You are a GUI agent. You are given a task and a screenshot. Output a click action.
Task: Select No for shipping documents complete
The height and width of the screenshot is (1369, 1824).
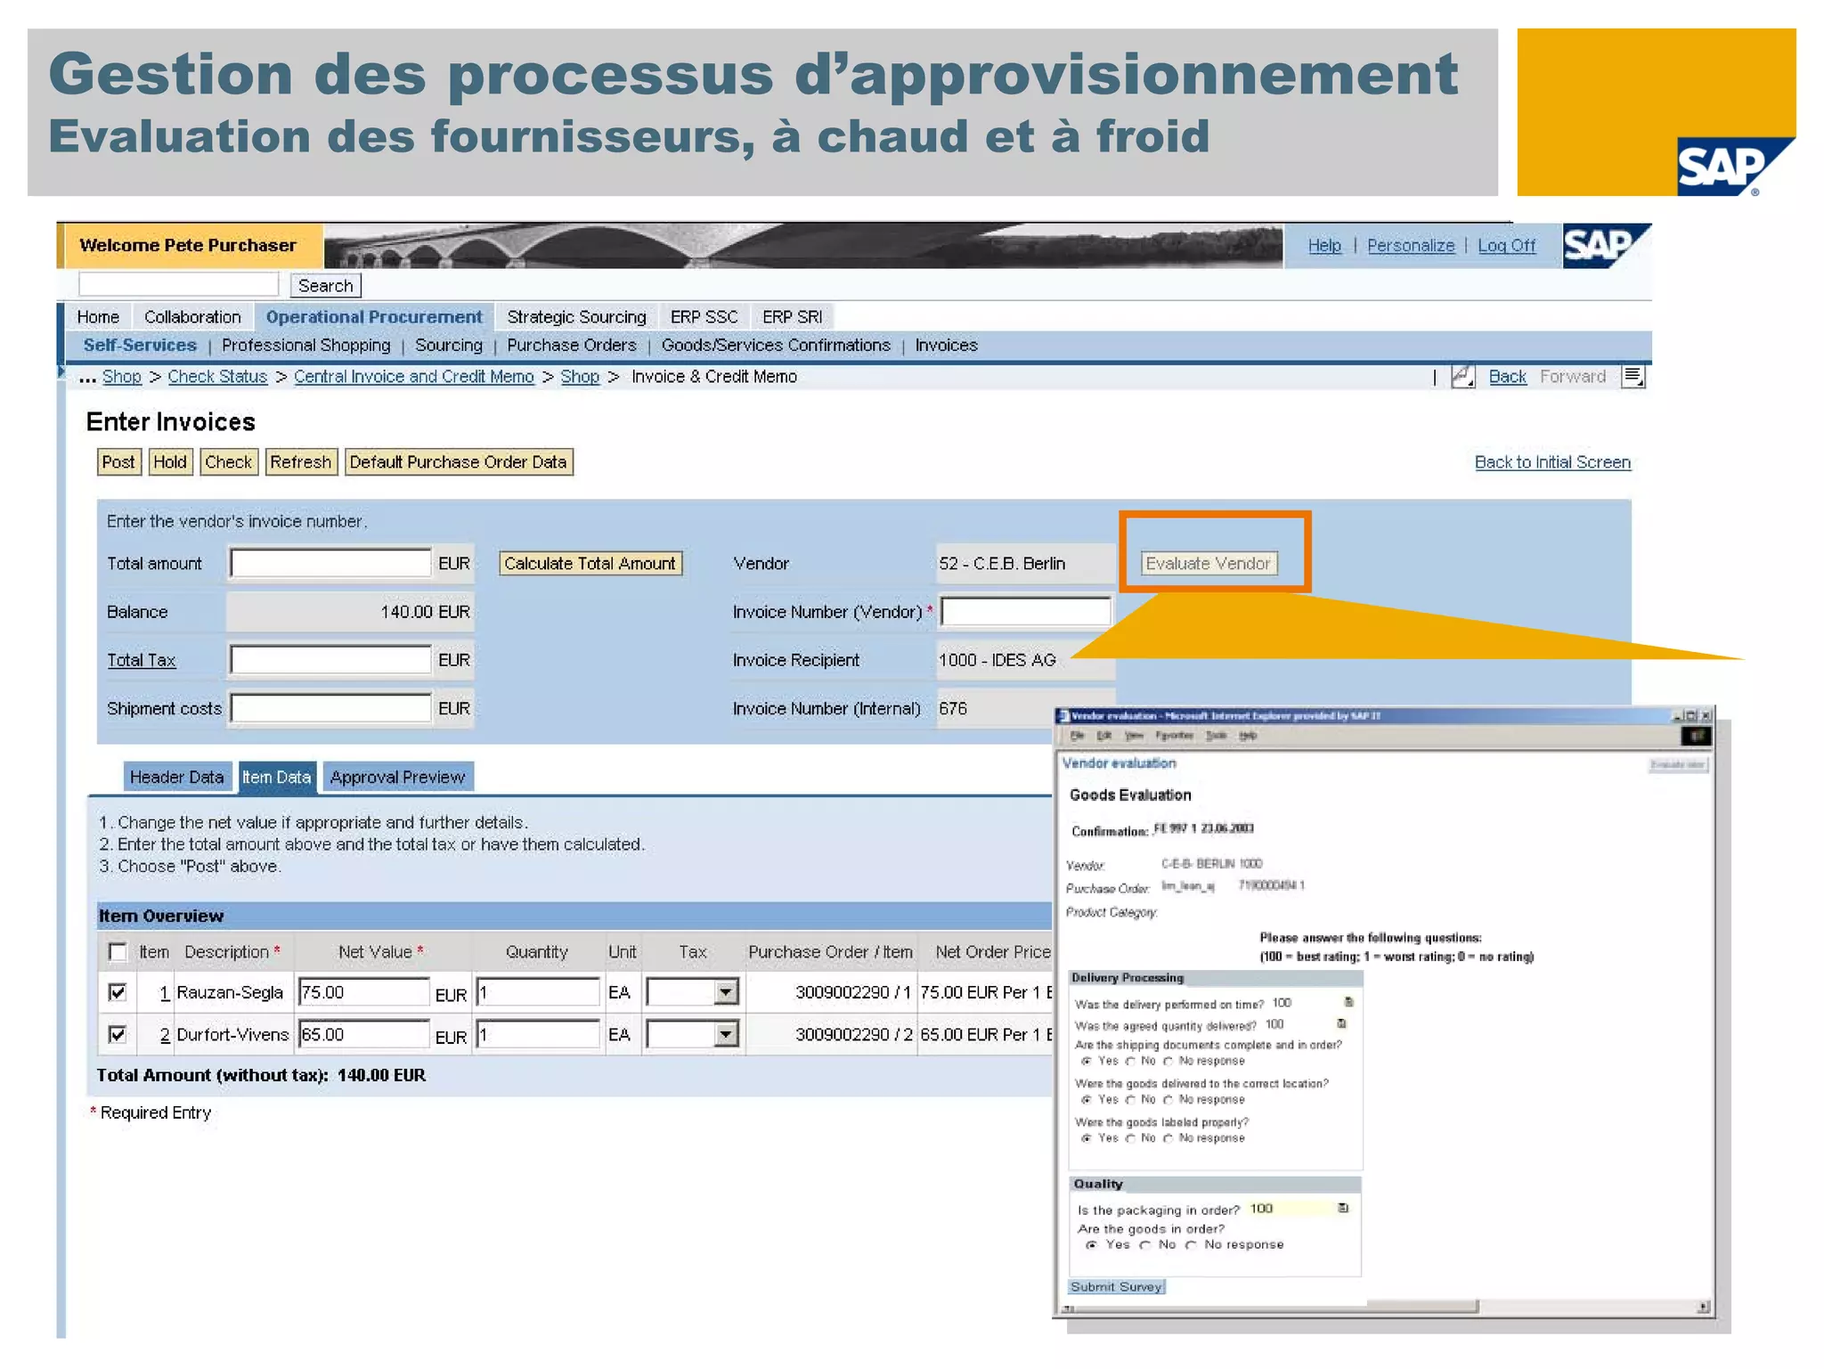point(1130,1062)
